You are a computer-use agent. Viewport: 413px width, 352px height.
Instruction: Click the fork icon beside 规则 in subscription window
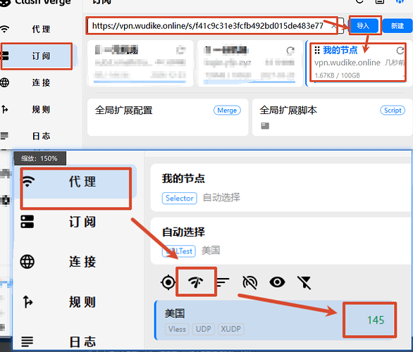[x=4, y=109]
